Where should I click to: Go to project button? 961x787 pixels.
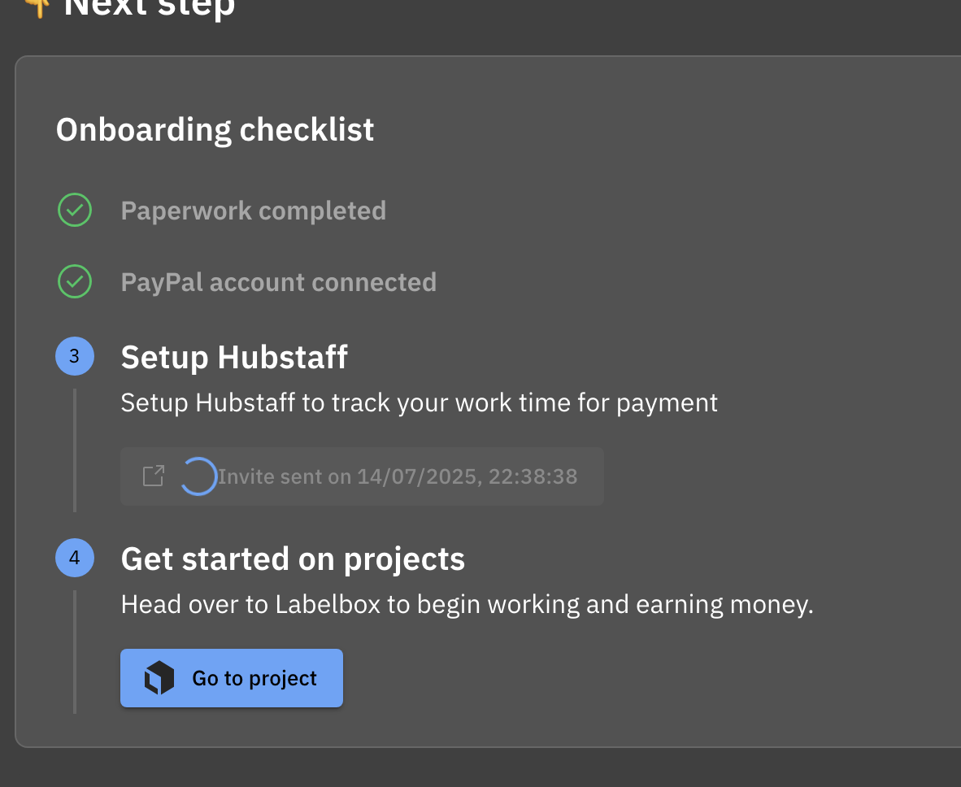click(232, 678)
